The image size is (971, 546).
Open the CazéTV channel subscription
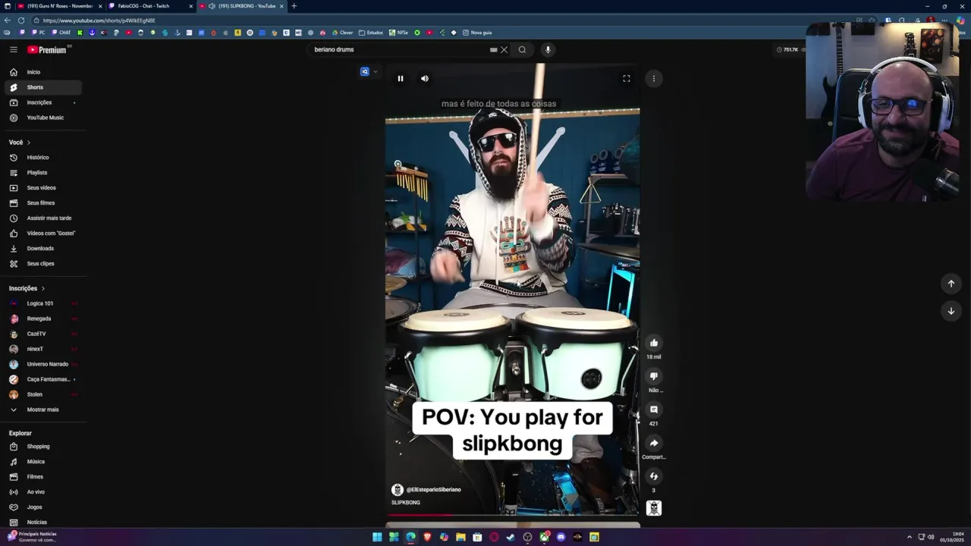point(42,334)
